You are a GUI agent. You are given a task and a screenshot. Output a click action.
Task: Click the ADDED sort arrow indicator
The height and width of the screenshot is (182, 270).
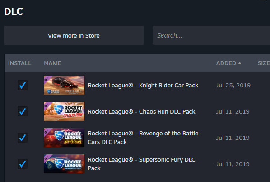[240, 63]
